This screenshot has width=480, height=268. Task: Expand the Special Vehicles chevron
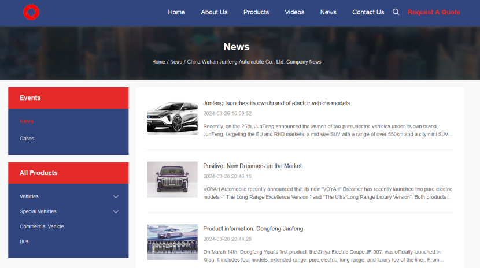[x=116, y=211]
